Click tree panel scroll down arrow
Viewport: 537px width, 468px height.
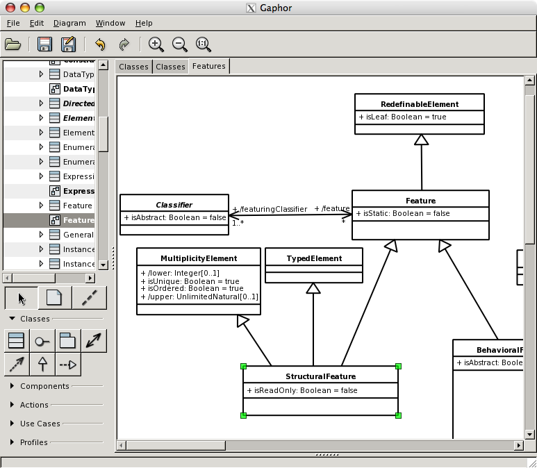[x=103, y=265]
